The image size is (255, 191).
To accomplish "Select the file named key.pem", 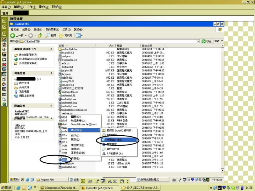I will tap(66, 74).
